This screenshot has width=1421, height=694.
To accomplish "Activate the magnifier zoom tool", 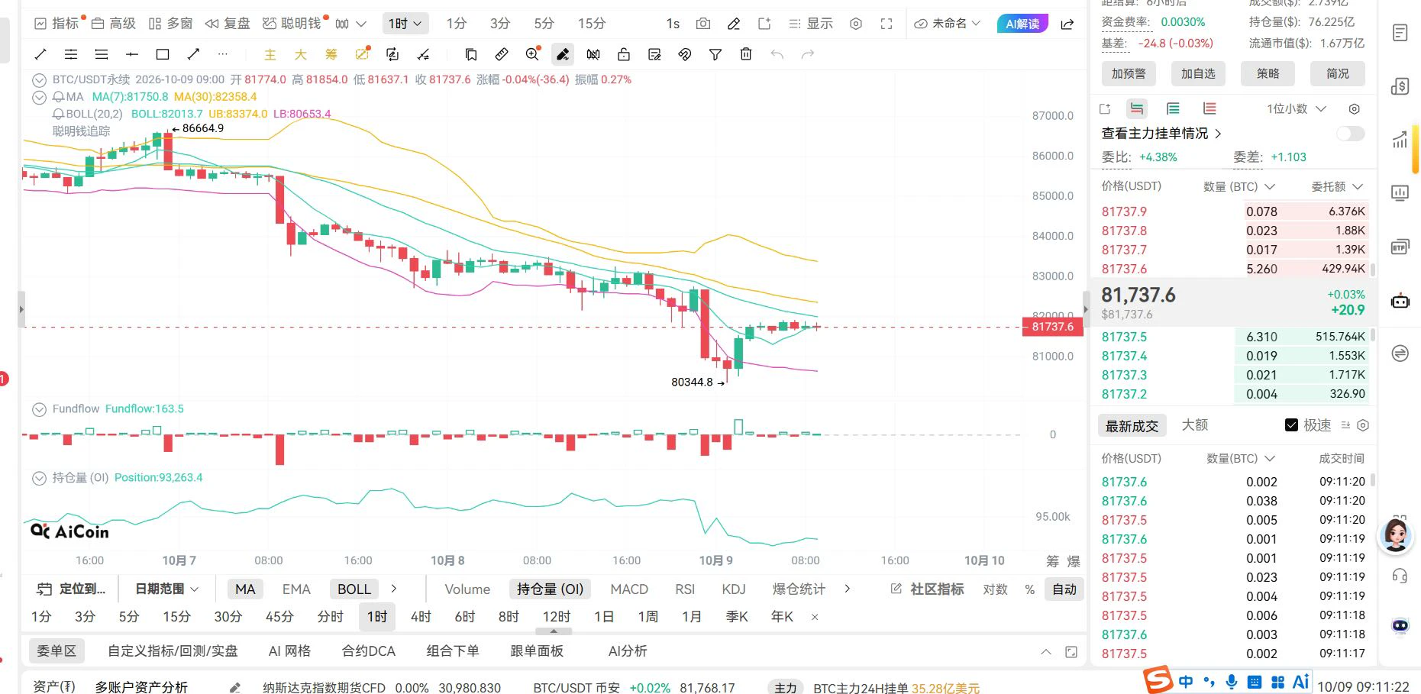I will coord(532,54).
